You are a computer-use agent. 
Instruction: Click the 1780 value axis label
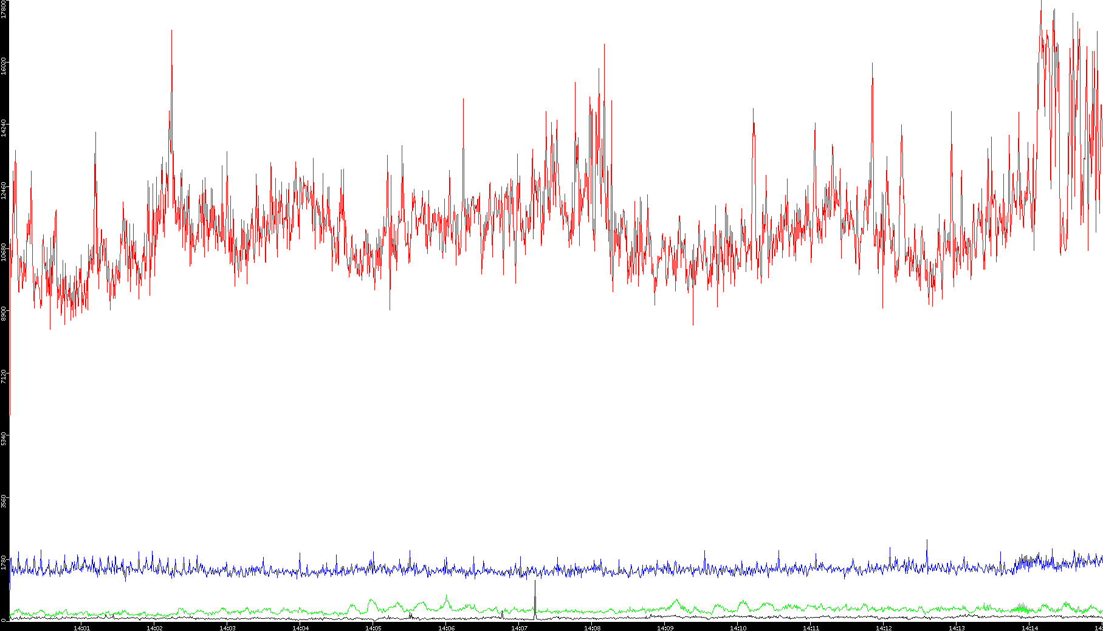point(4,563)
